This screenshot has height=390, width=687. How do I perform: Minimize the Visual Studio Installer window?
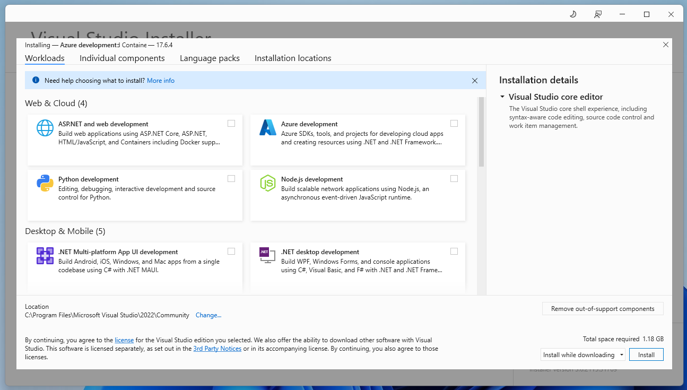(x=622, y=14)
